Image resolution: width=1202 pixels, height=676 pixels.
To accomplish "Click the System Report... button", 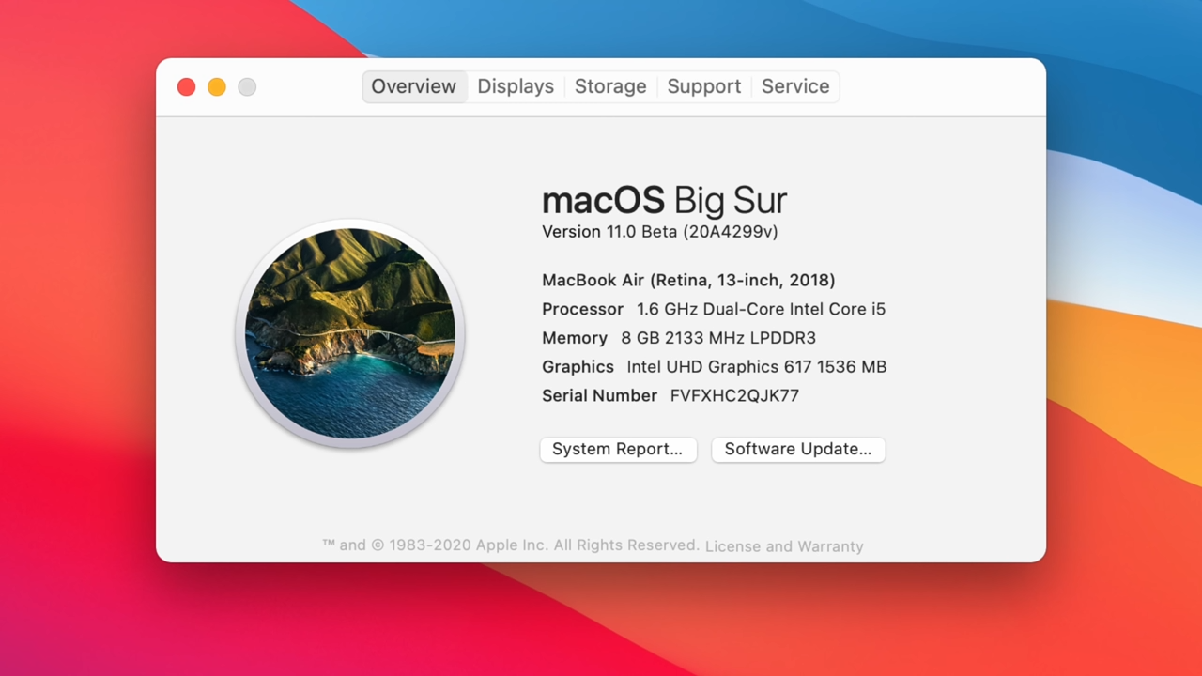I will coord(617,449).
